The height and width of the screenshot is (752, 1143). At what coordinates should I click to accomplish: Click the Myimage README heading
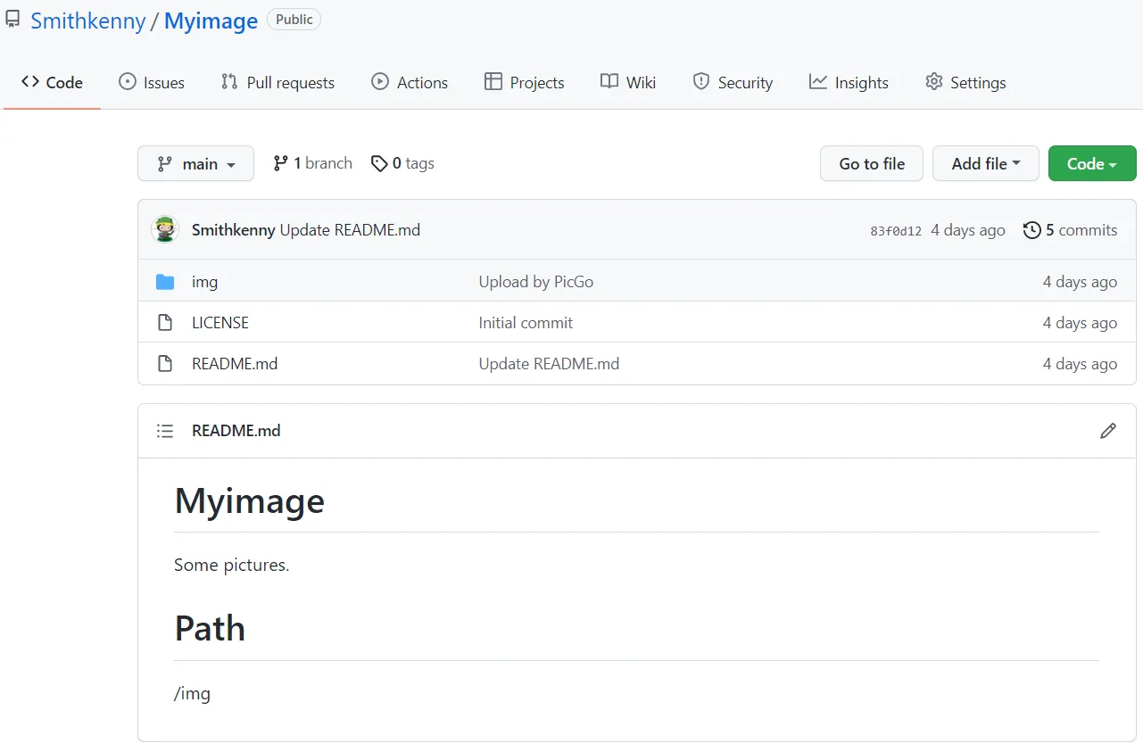(250, 501)
